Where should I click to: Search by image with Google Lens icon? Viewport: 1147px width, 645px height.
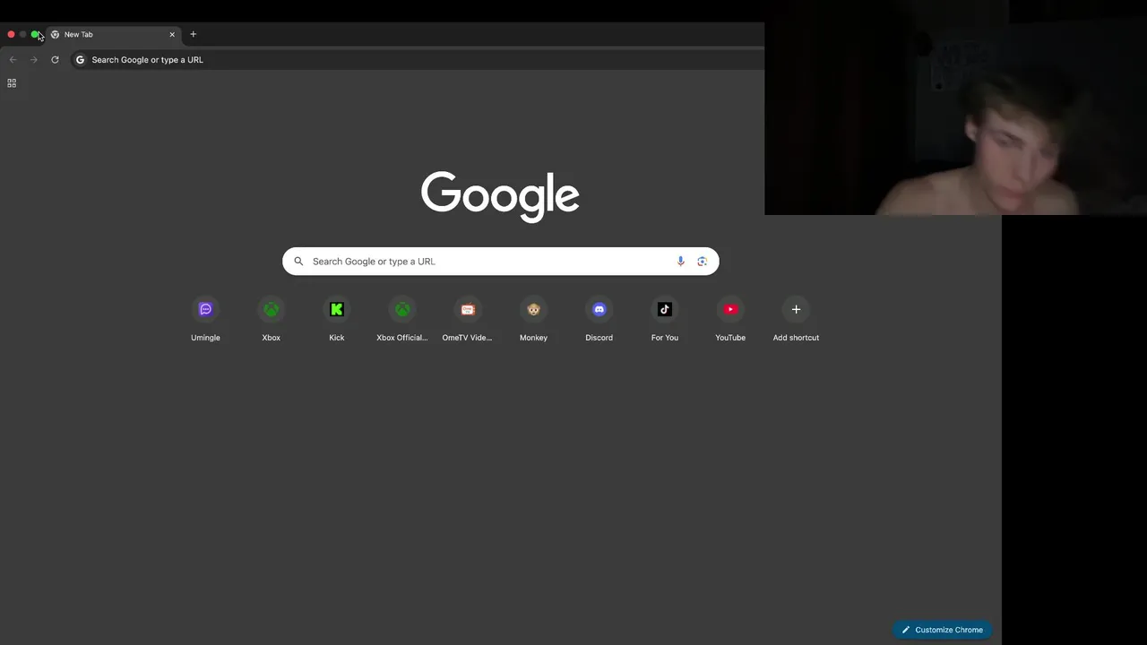click(x=703, y=261)
